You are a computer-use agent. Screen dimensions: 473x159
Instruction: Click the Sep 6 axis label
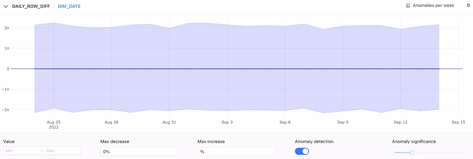285,122
